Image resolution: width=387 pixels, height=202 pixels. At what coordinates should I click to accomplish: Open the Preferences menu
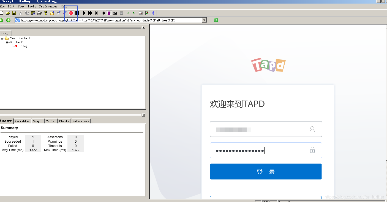[x=48, y=6]
